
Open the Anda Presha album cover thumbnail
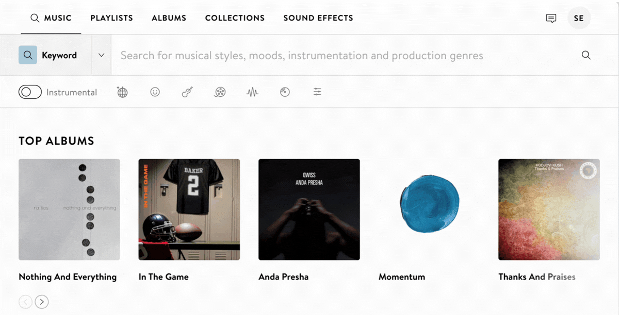pos(309,209)
